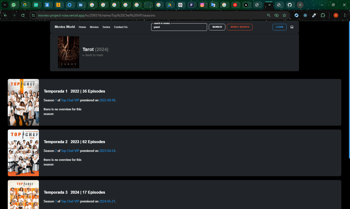Open the Extensions puzzle menu

323,15
